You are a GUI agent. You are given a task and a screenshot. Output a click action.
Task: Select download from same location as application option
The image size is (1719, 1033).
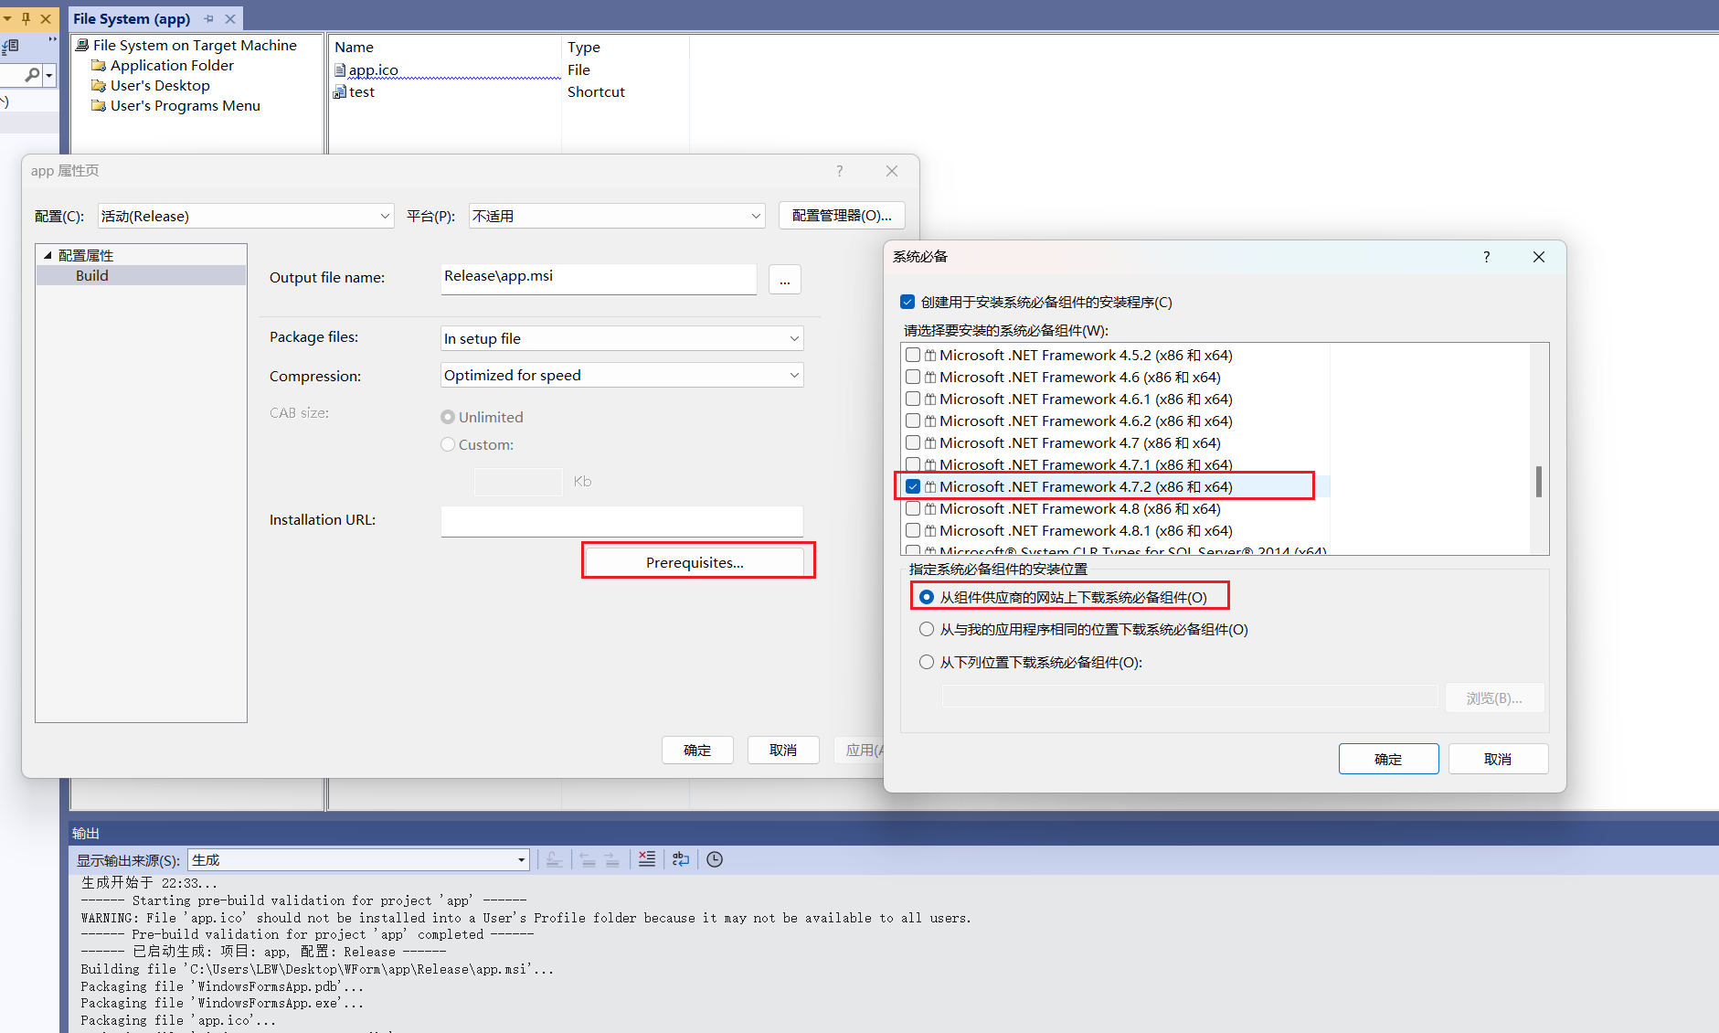point(927,629)
